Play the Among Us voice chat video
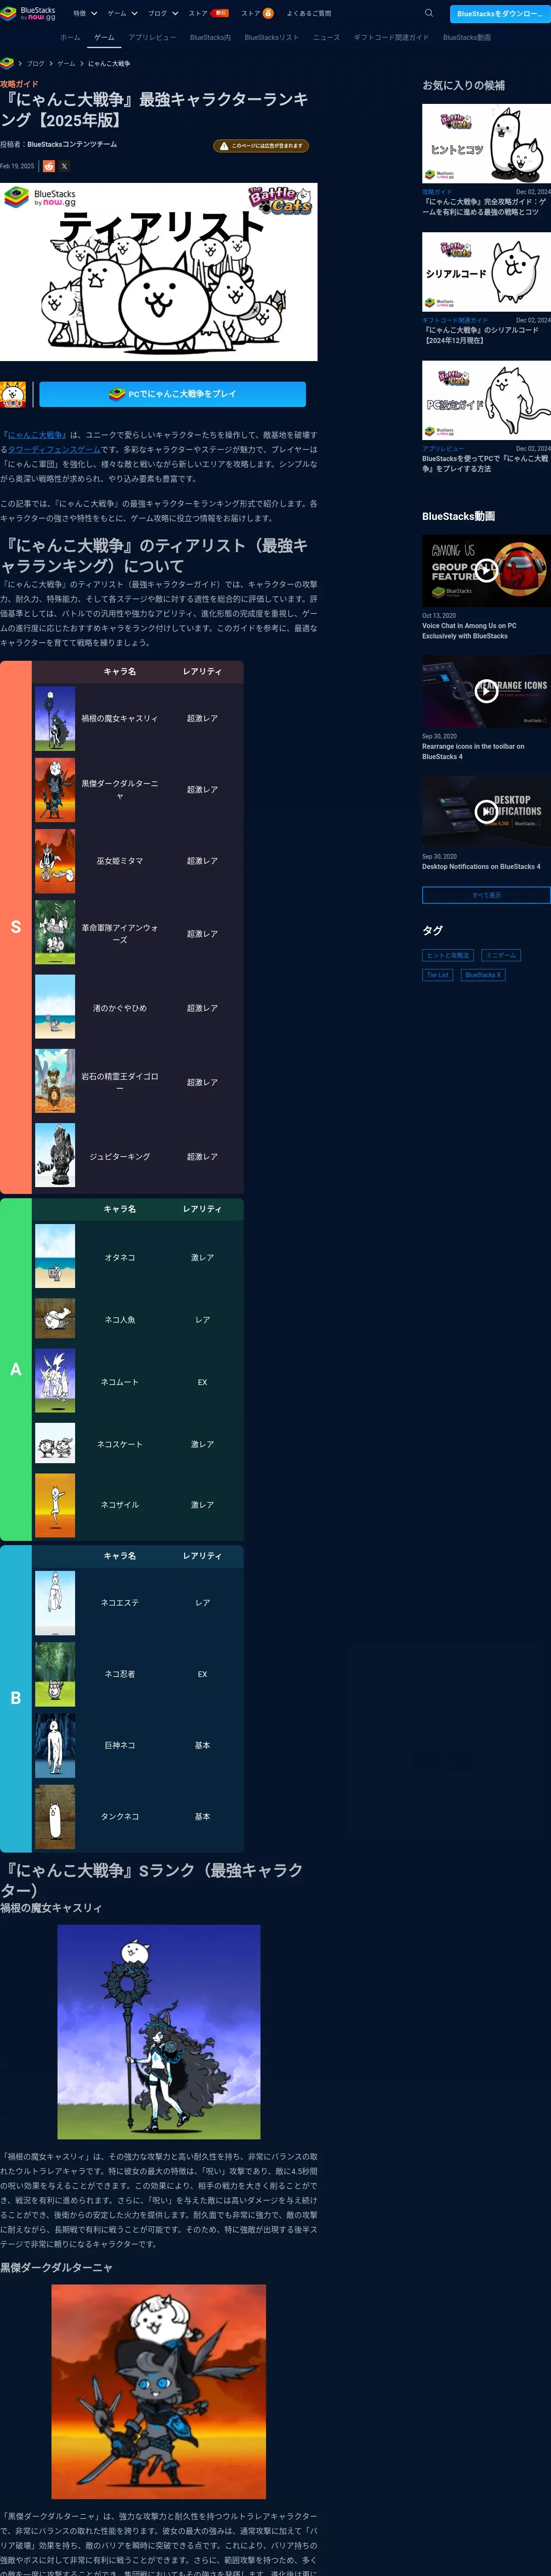This screenshot has height=2576, width=551. pos(486,571)
